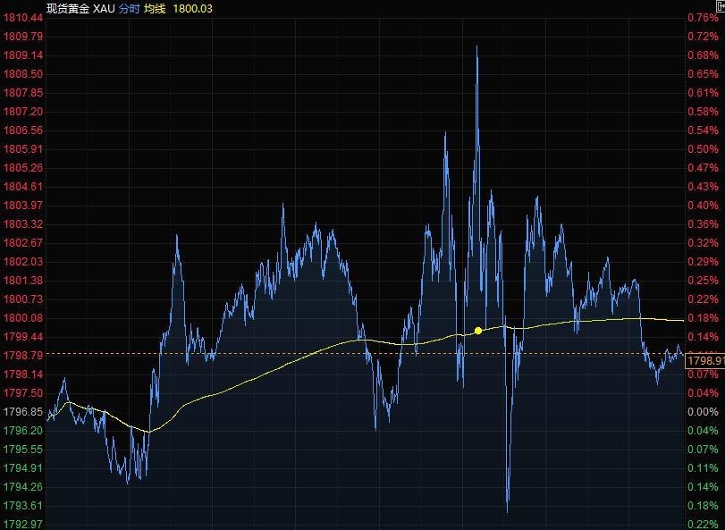Click the 0.76% top percentage axis label
The width and height of the screenshot is (725, 530).
click(703, 18)
